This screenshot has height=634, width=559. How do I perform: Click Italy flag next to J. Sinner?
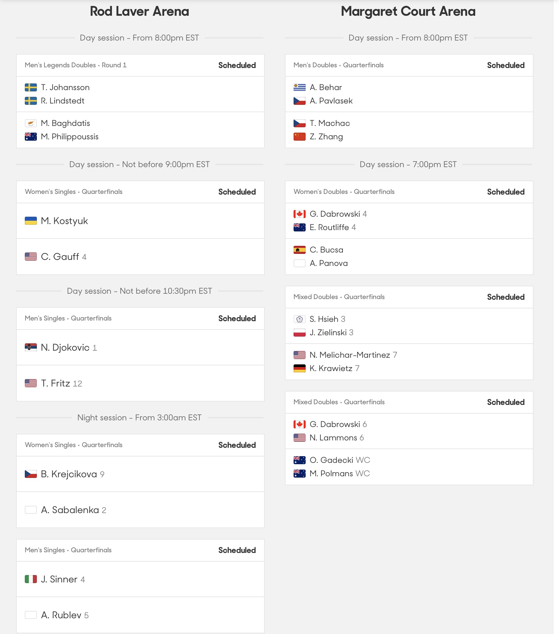(x=31, y=579)
